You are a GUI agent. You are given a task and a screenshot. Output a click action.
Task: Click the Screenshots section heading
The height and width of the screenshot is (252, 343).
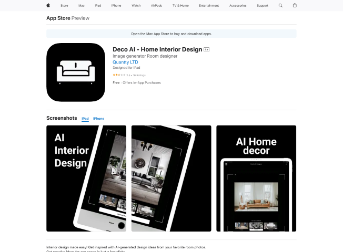(x=62, y=118)
